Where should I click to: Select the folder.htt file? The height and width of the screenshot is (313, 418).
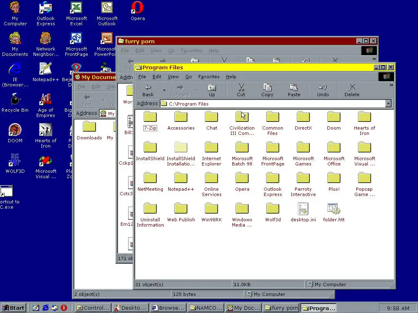click(x=334, y=212)
